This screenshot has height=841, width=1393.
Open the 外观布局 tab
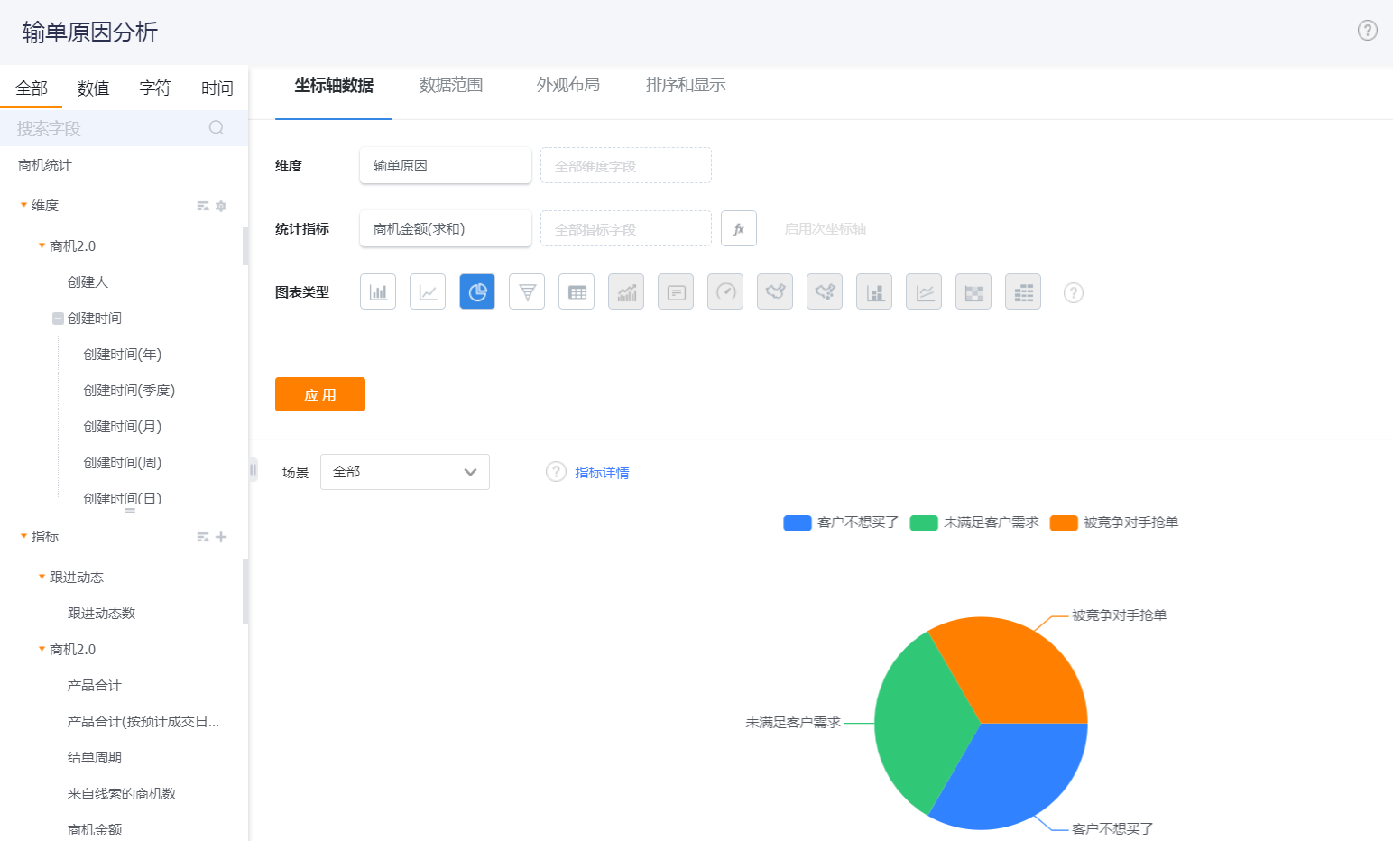(568, 86)
